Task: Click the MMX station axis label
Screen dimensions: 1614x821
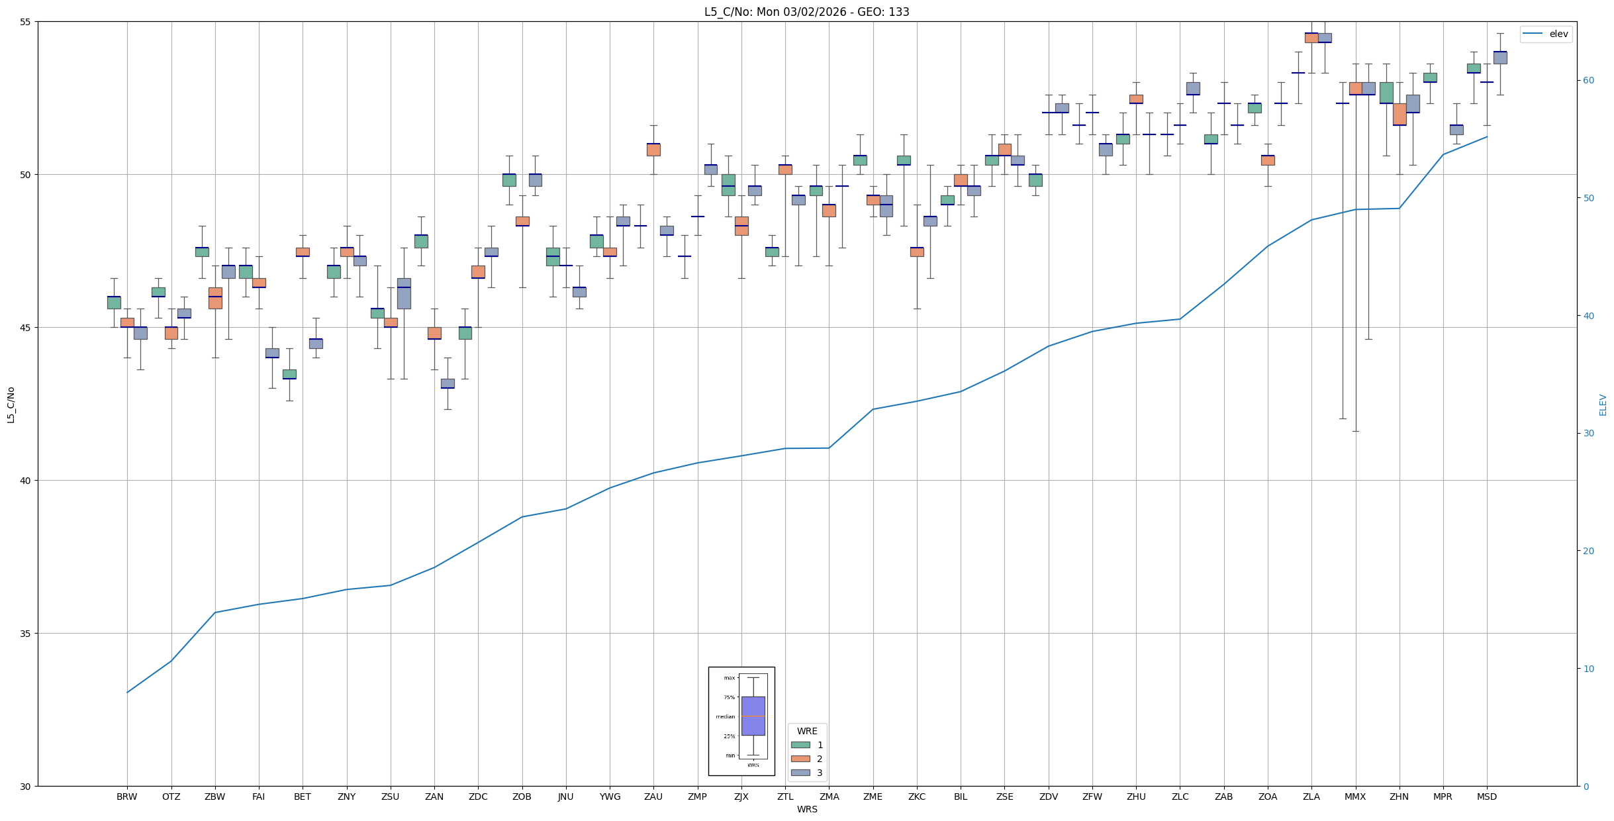Action: 1354,797
